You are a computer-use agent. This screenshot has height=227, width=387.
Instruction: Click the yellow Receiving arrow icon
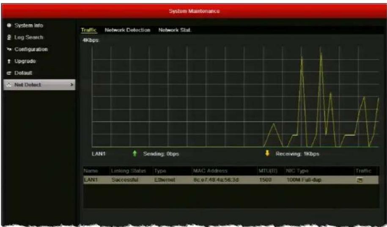267,153
